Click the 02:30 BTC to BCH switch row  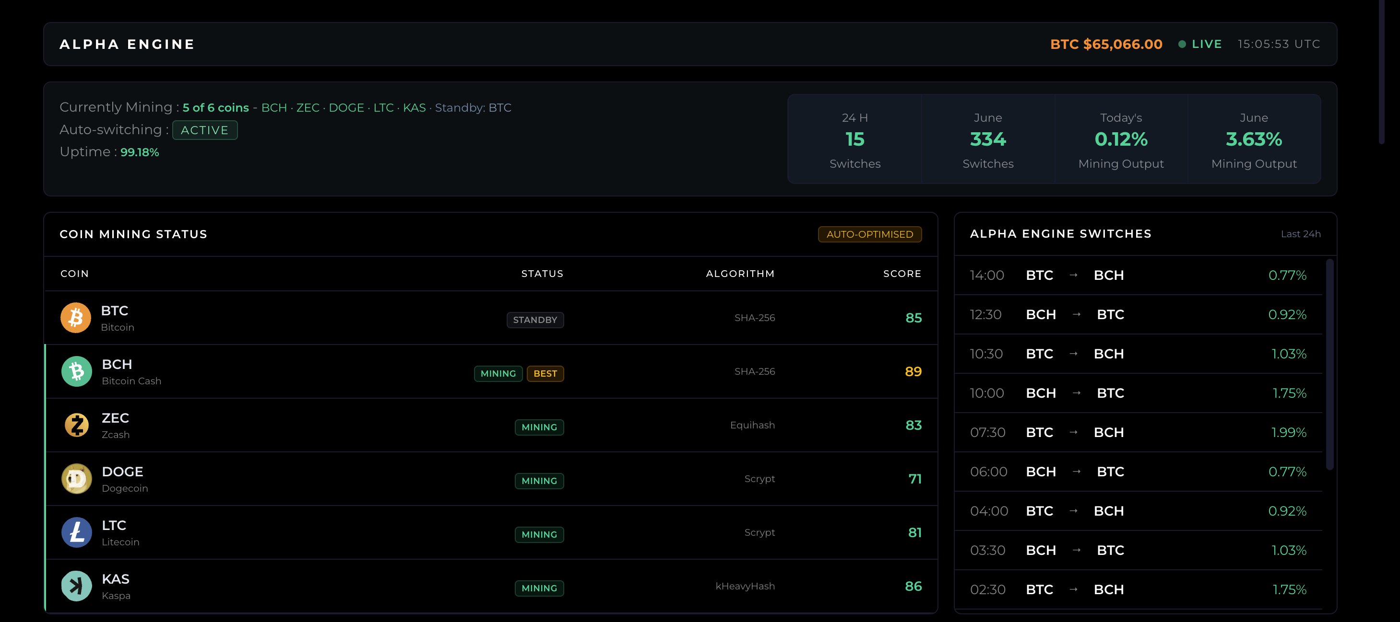[x=1138, y=589]
